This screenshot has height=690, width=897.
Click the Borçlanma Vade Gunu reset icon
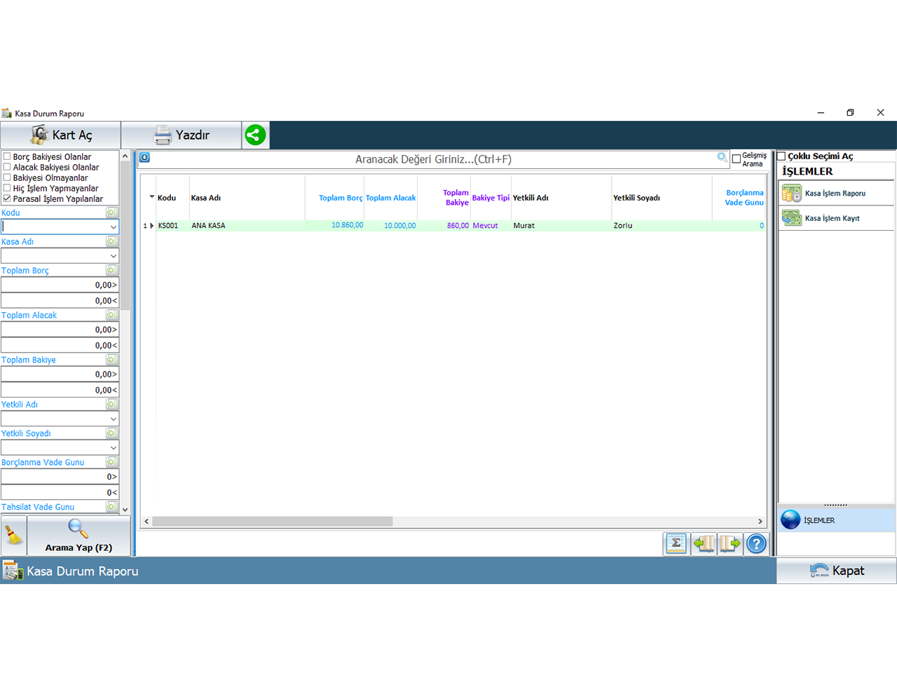coord(111,462)
